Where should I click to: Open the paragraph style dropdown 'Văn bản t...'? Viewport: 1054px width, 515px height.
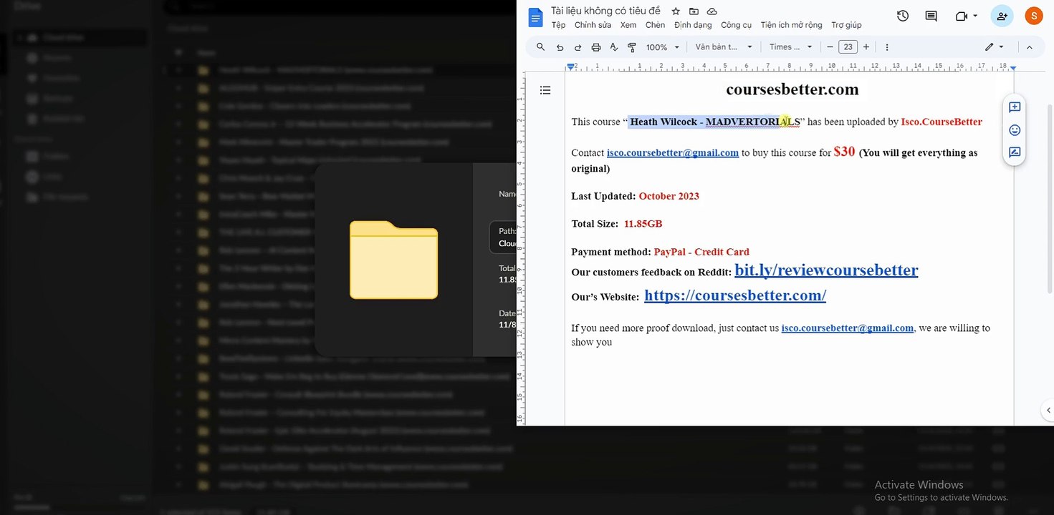coord(724,47)
